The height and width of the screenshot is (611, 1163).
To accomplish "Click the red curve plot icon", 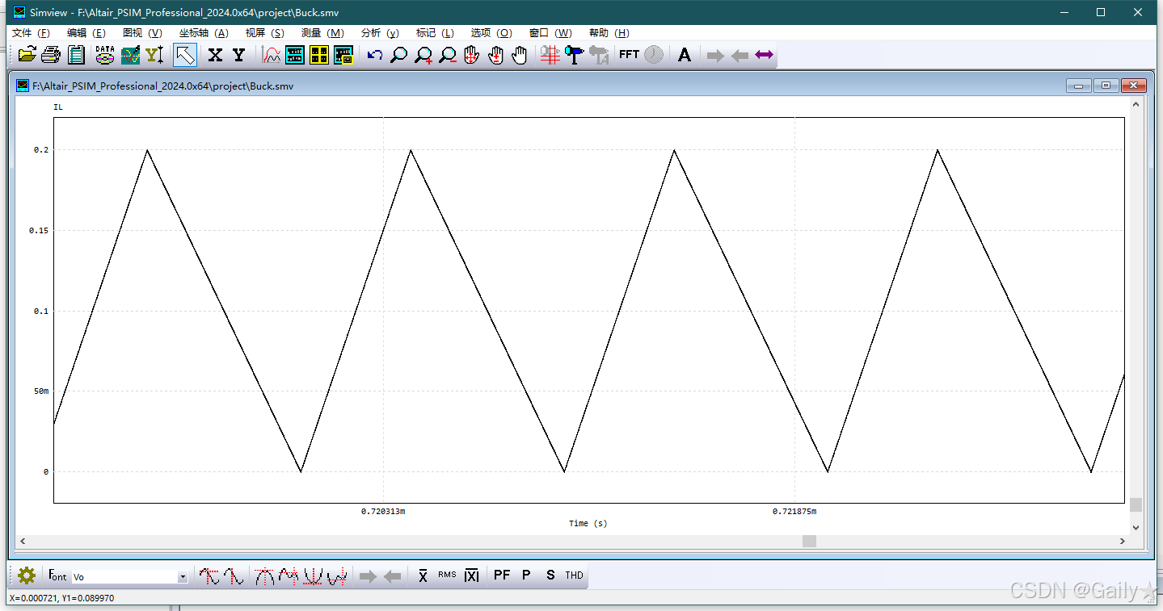I will (x=272, y=55).
